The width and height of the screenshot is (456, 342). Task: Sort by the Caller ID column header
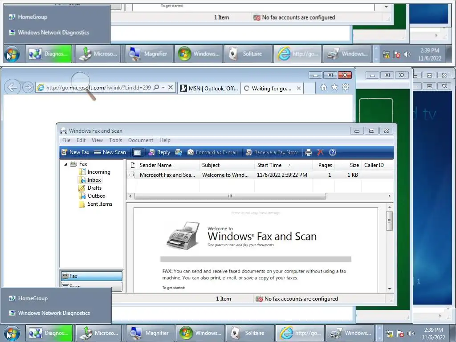point(377,165)
